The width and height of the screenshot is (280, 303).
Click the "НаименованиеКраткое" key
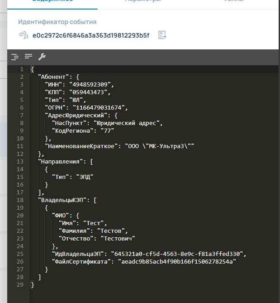(81, 146)
